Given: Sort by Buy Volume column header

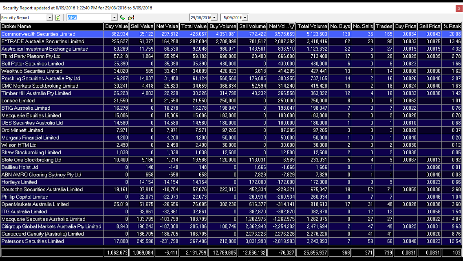Looking at the screenshot, I should pos(223,27).
